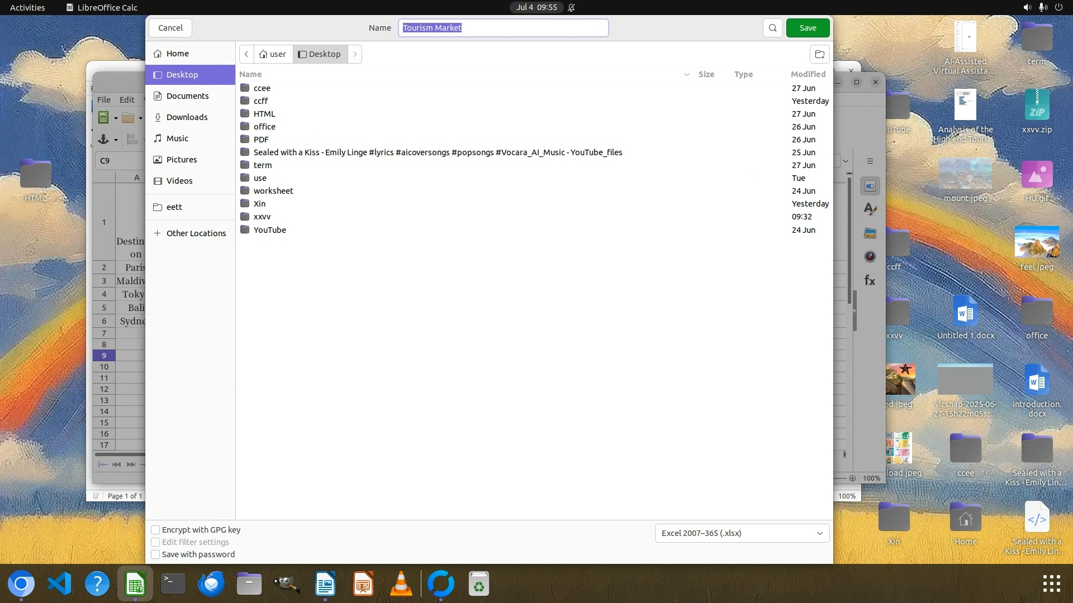Open the Functions fx sidebar icon
This screenshot has height=603, width=1073.
(870, 280)
